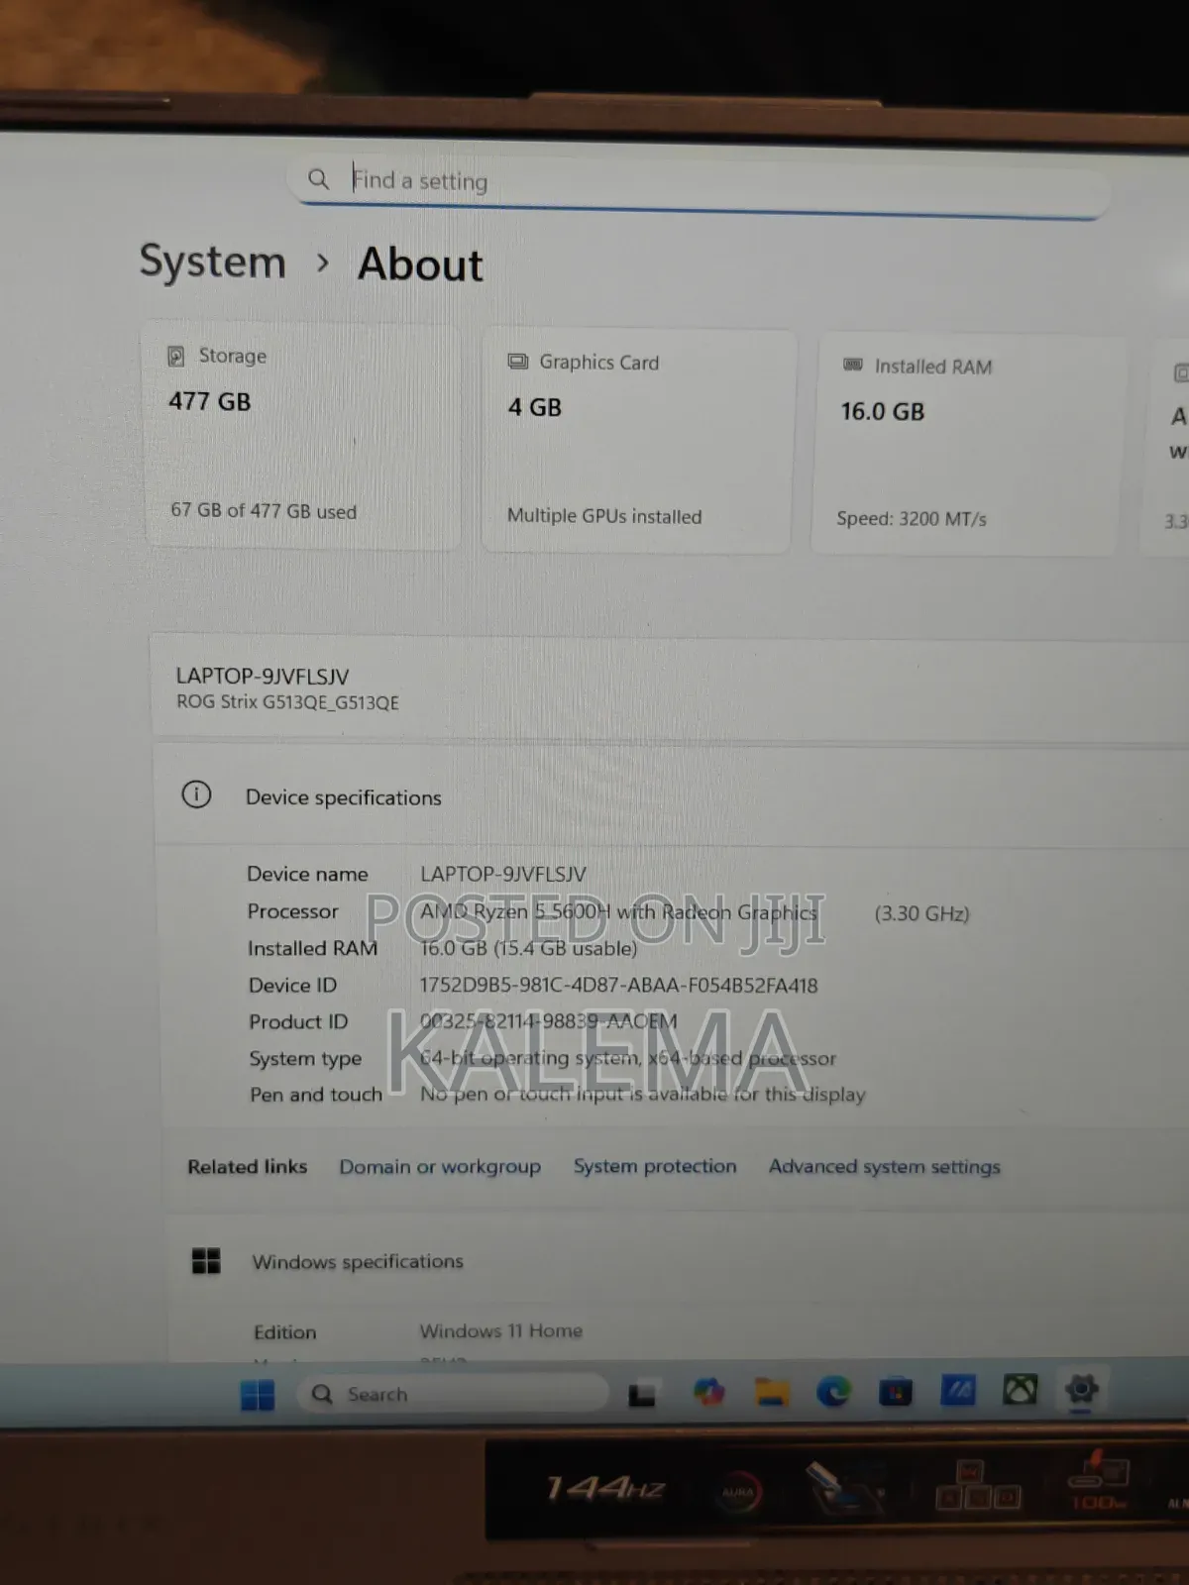The image size is (1189, 1585).
Task: Click the 'Product ID' label
Action: click(298, 1021)
